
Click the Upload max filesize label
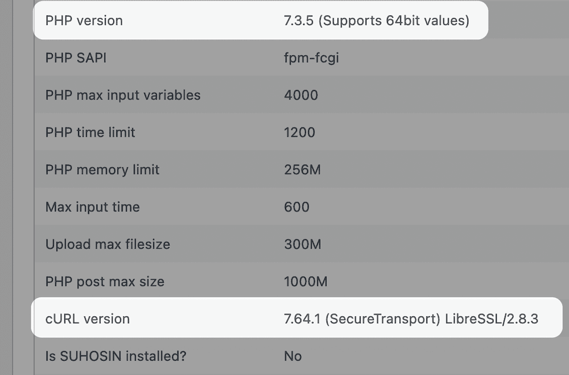pos(108,244)
